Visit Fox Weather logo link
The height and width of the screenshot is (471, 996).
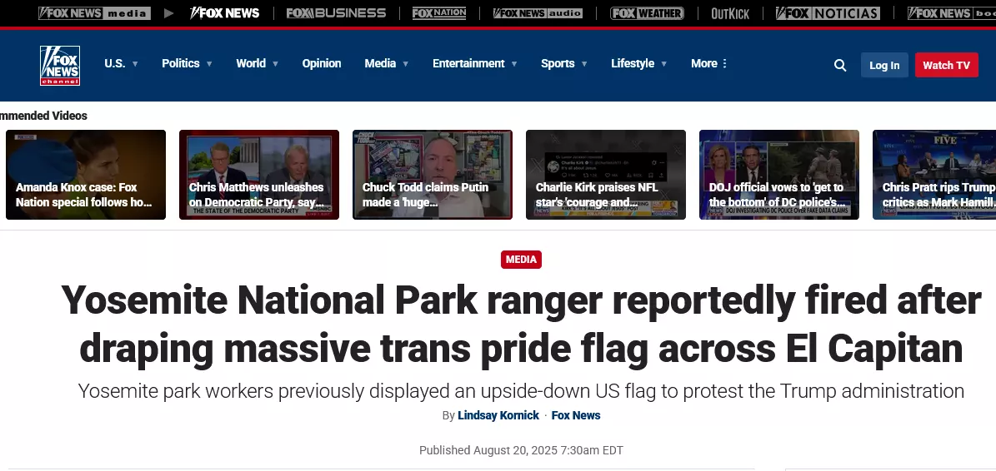[x=647, y=13]
